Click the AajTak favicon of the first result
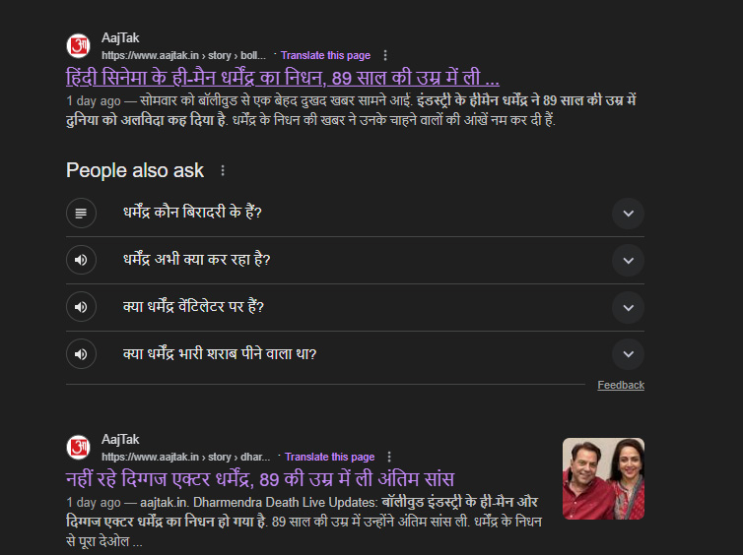The width and height of the screenshot is (743, 555). point(79,46)
